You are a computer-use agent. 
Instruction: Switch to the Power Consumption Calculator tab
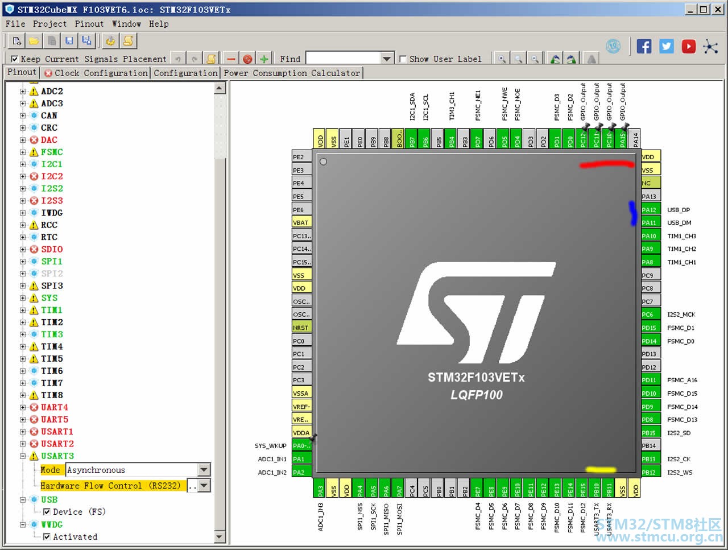292,73
